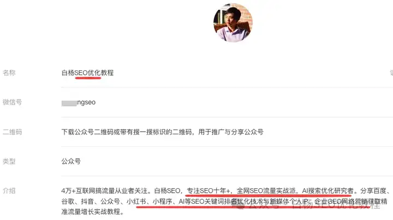Click the red underline beneath SEO in name
This screenshot has height=220, width=393.
[88, 78]
